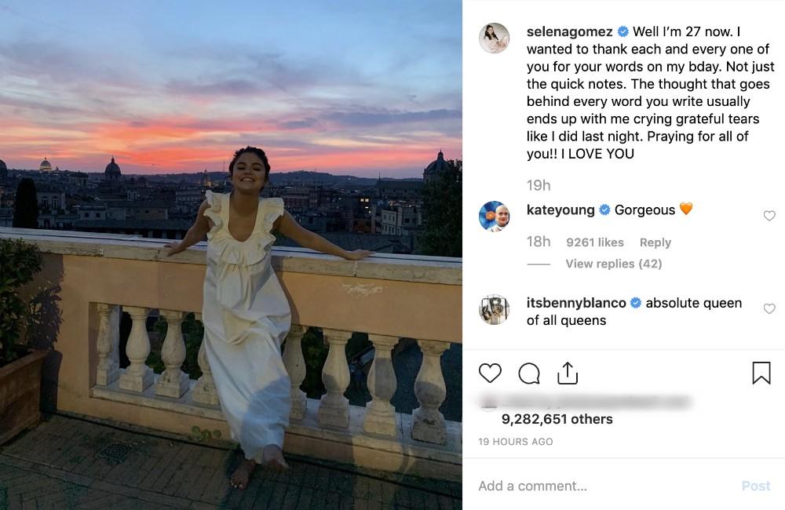Open the 19 HOURS AGO timestamp

[x=516, y=442]
